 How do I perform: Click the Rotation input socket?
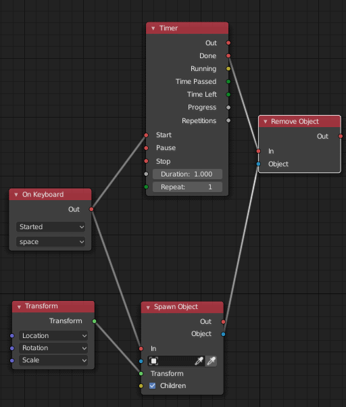click(x=12, y=348)
